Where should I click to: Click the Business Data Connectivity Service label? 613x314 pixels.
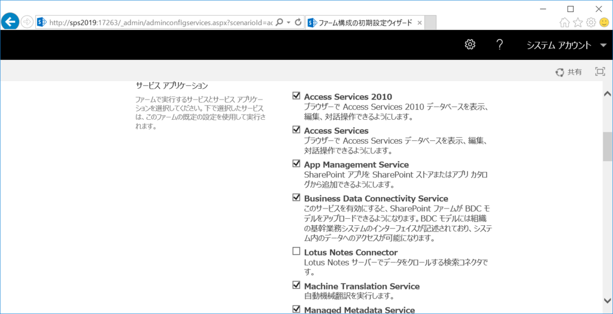(376, 198)
